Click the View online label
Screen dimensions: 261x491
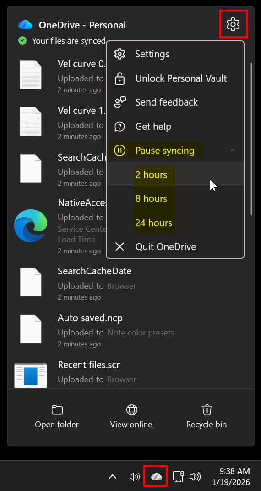point(131,424)
